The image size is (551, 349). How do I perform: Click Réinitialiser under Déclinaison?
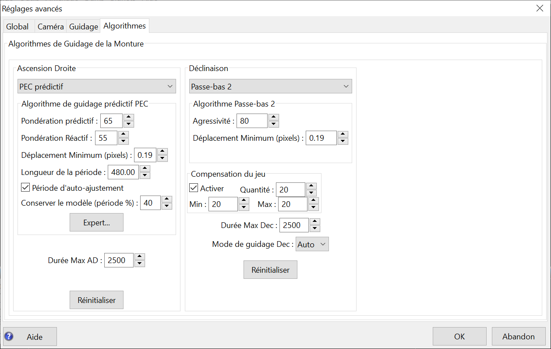pyautogui.click(x=271, y=270)
